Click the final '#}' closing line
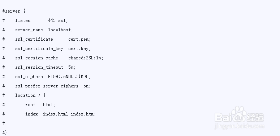 (5, 132)
